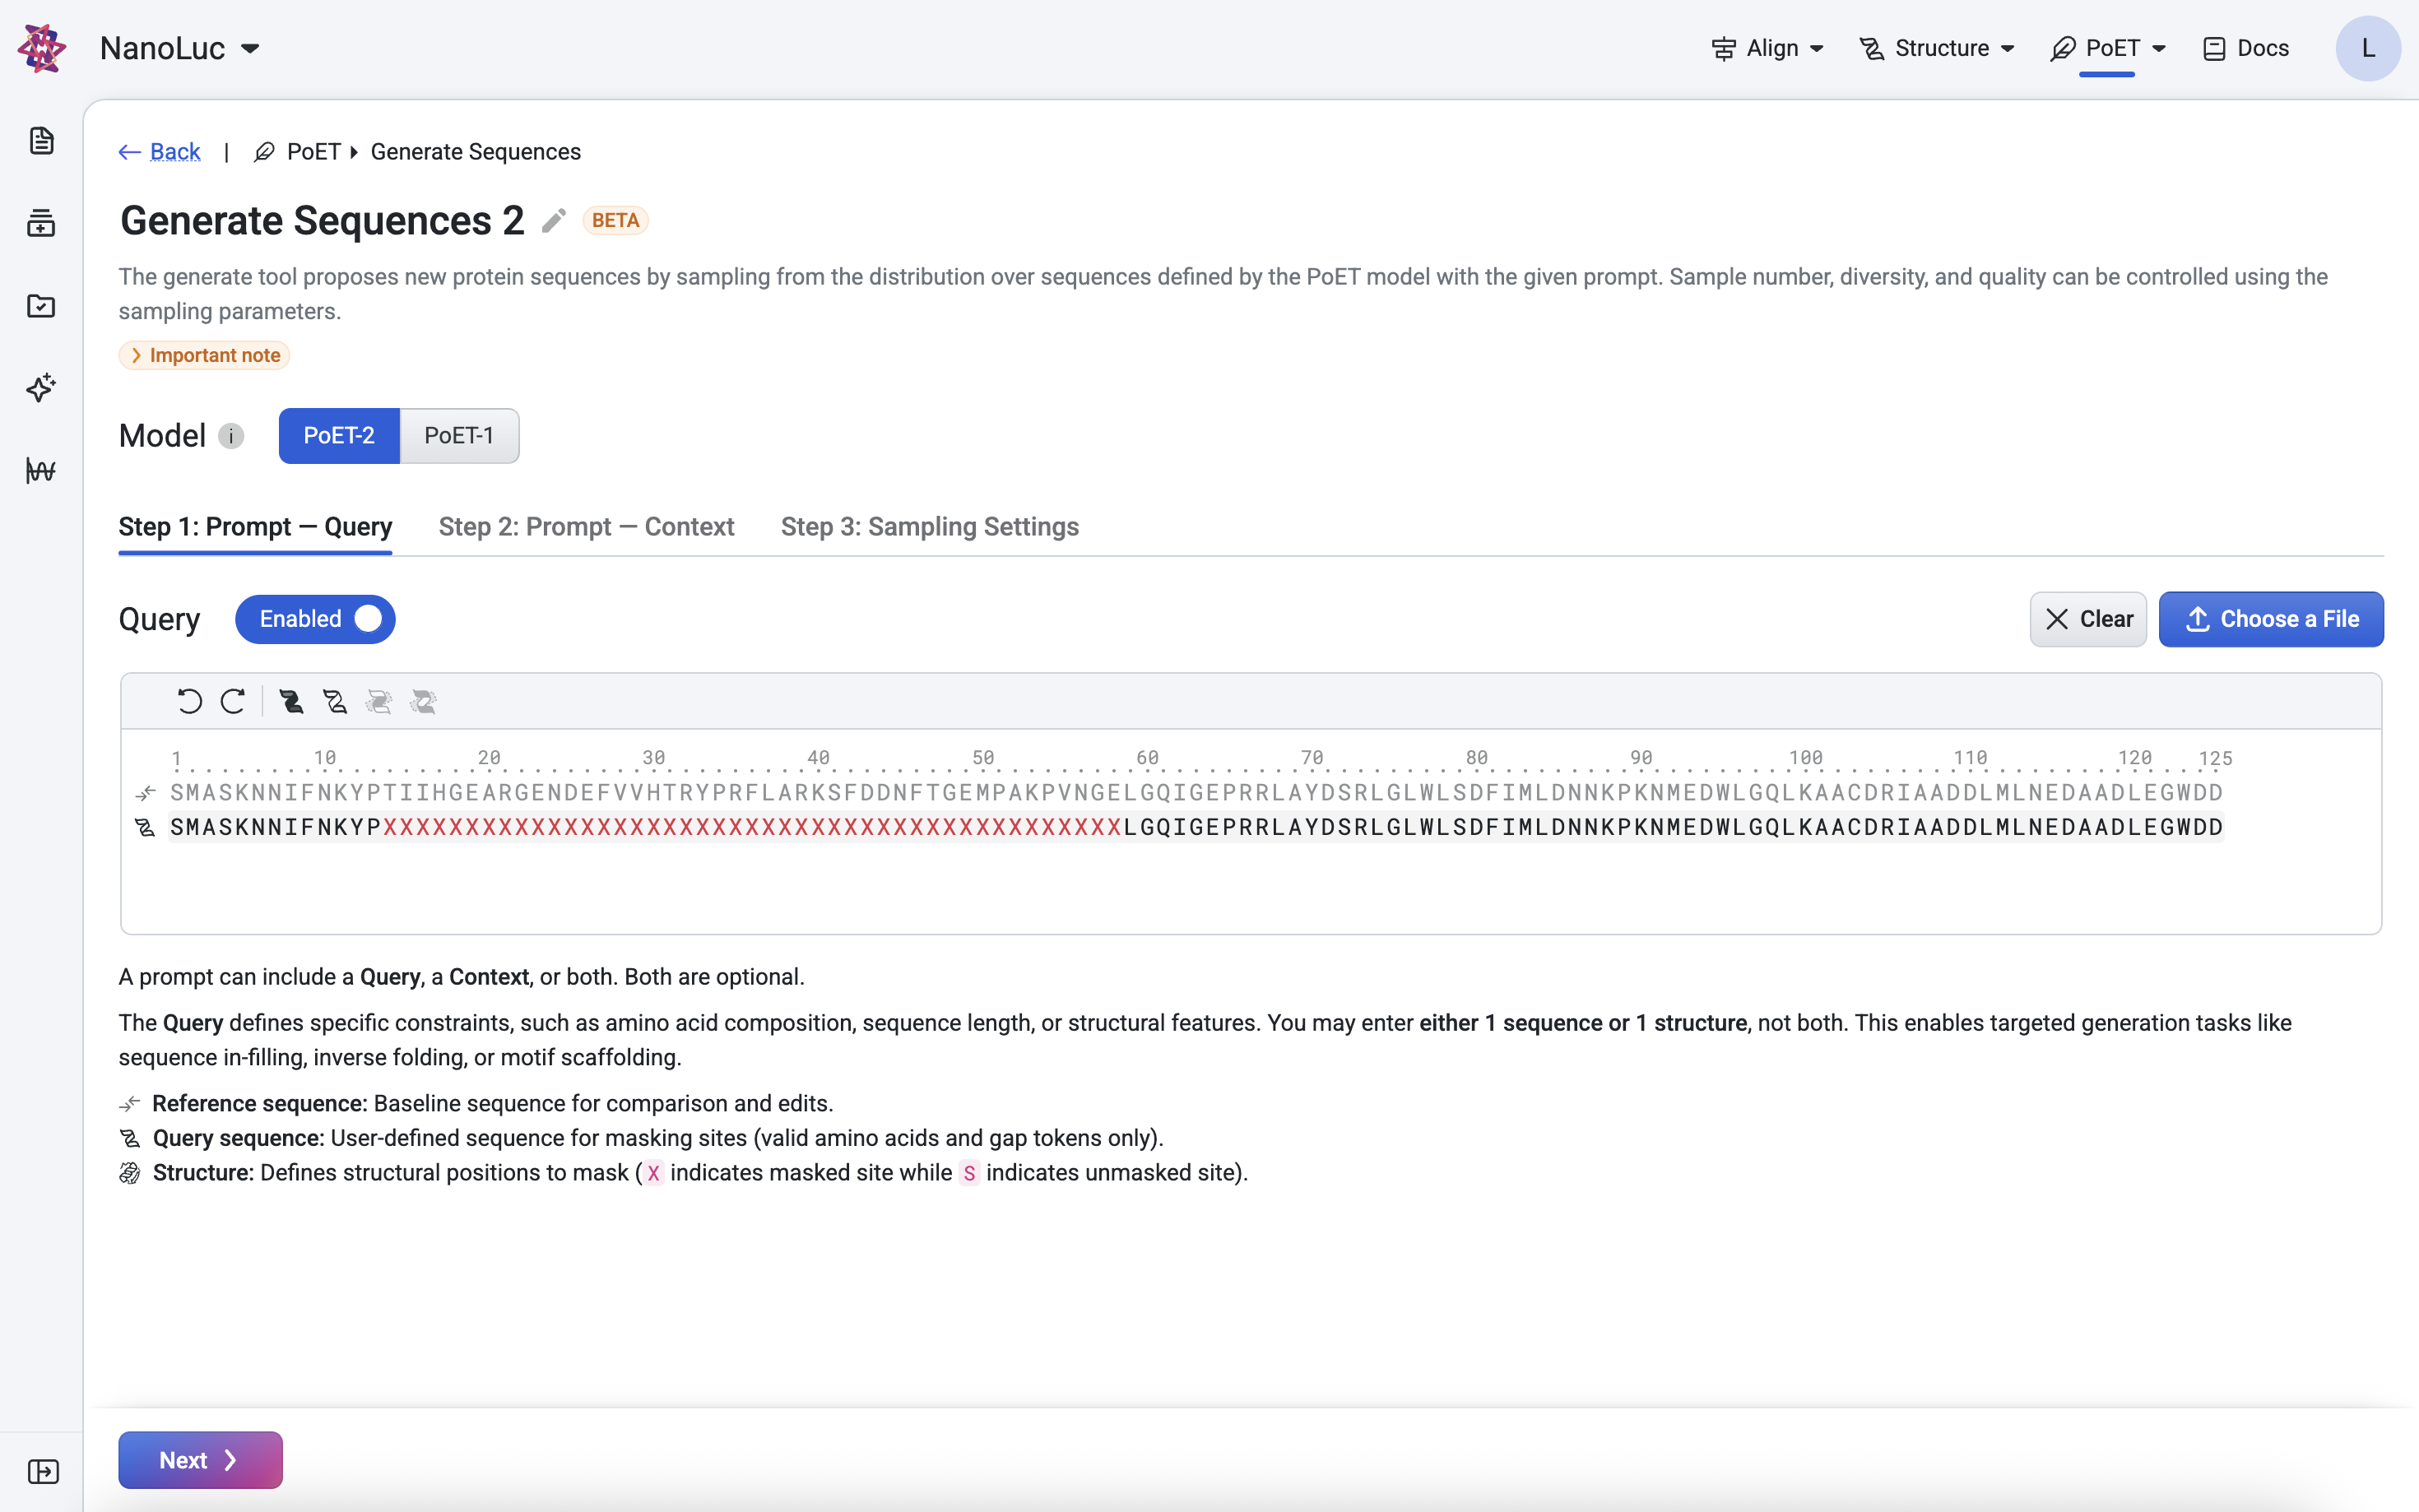Edit the job title pencil icon
Viewport: 2419px width, 1512px height.
click(x=554, y=220)
